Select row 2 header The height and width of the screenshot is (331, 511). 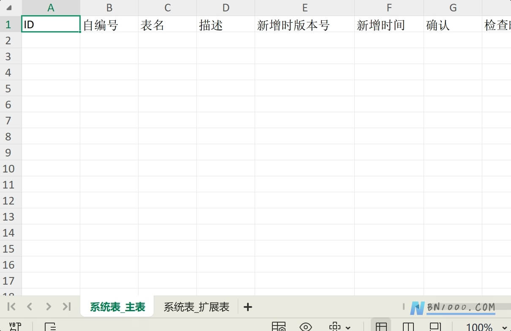(11, 40)
